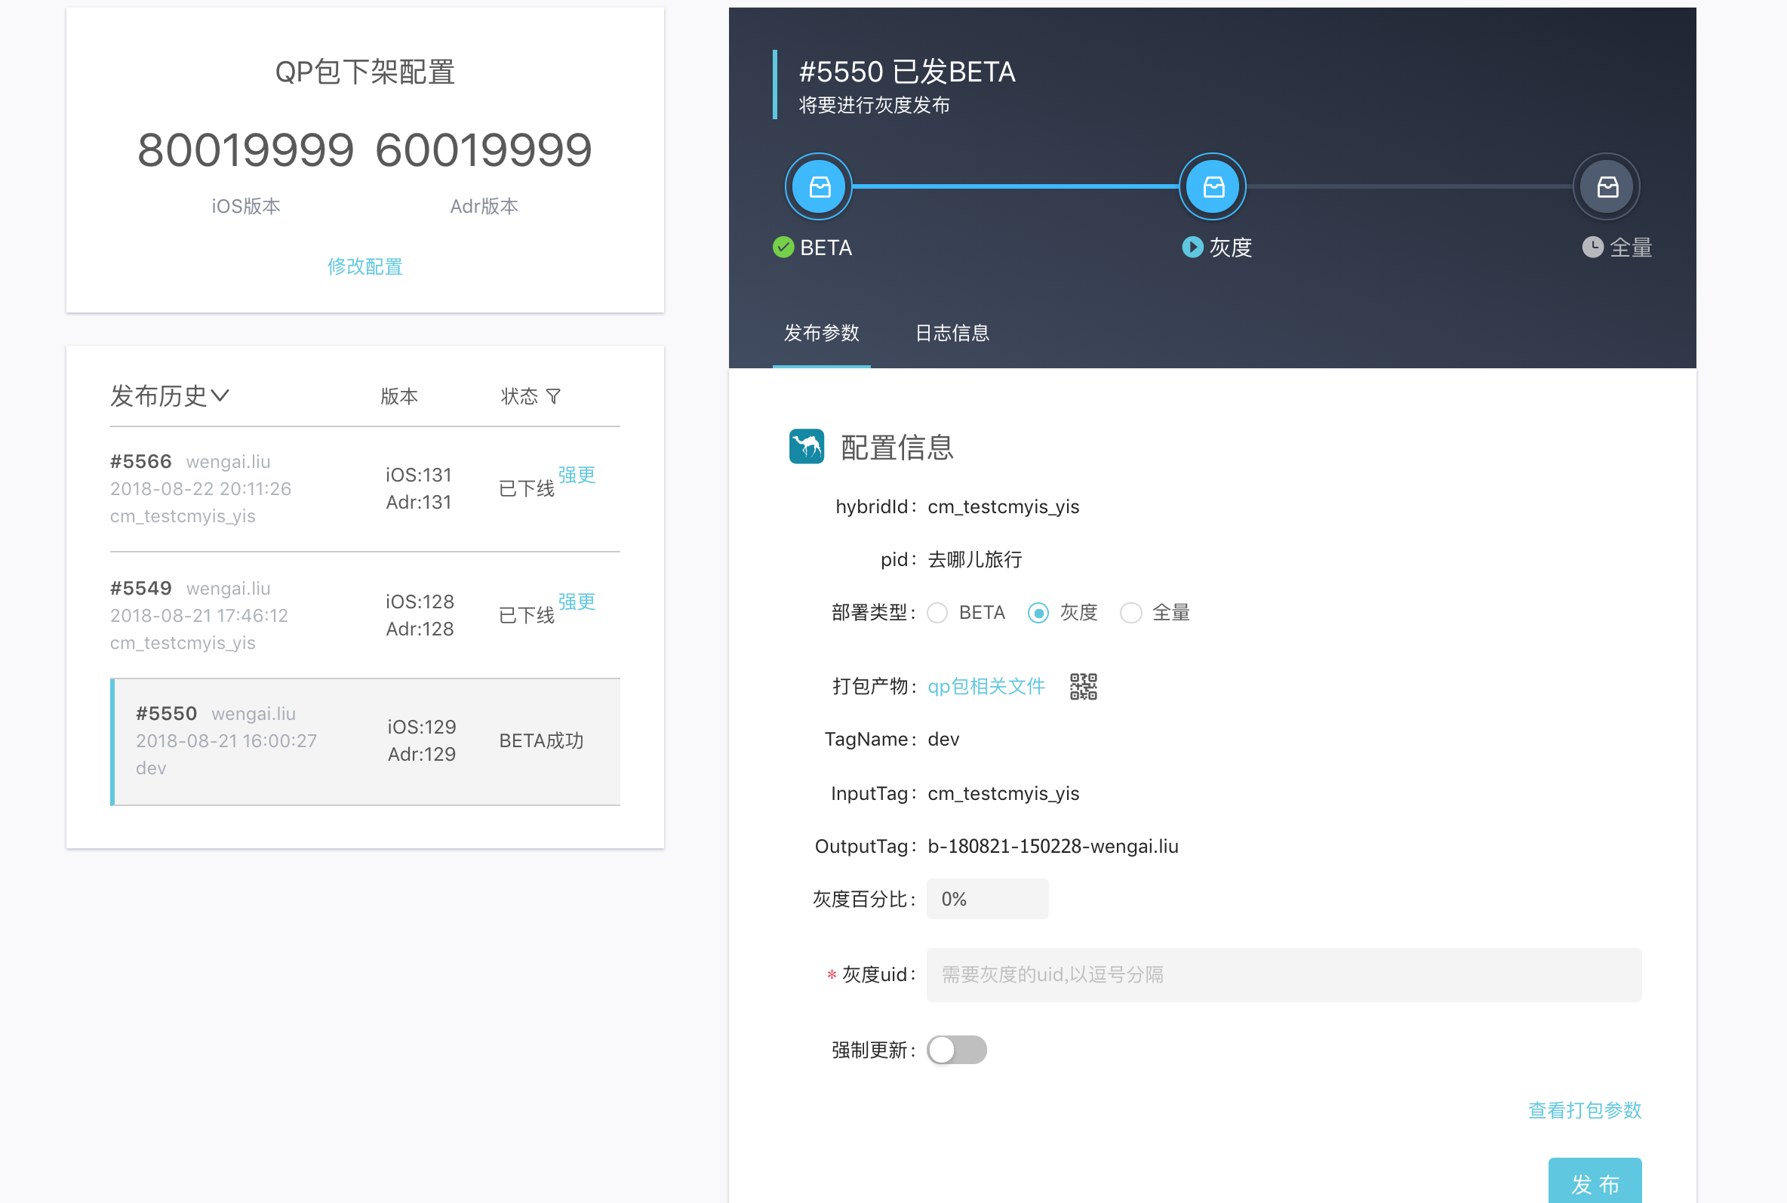The width and height of the screenshot is (1787, 1203).
Task: Click the clock icon beside 全量
Action: [1593, 247]
